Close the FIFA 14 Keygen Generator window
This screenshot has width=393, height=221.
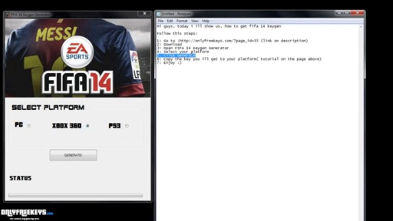click(x=144, y=14)
